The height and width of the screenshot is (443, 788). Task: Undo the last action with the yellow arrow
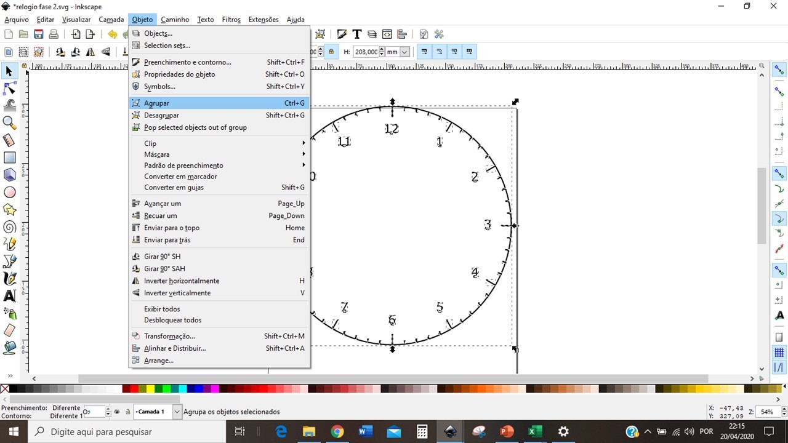[x=112, y=34]
